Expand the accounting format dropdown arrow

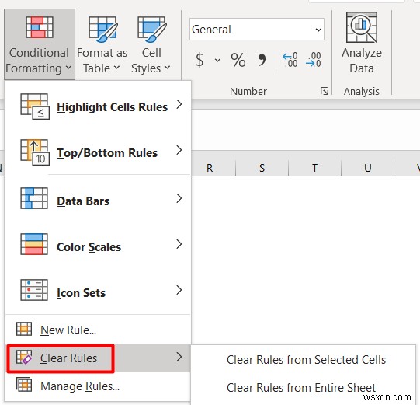click(x=218, y=60)
